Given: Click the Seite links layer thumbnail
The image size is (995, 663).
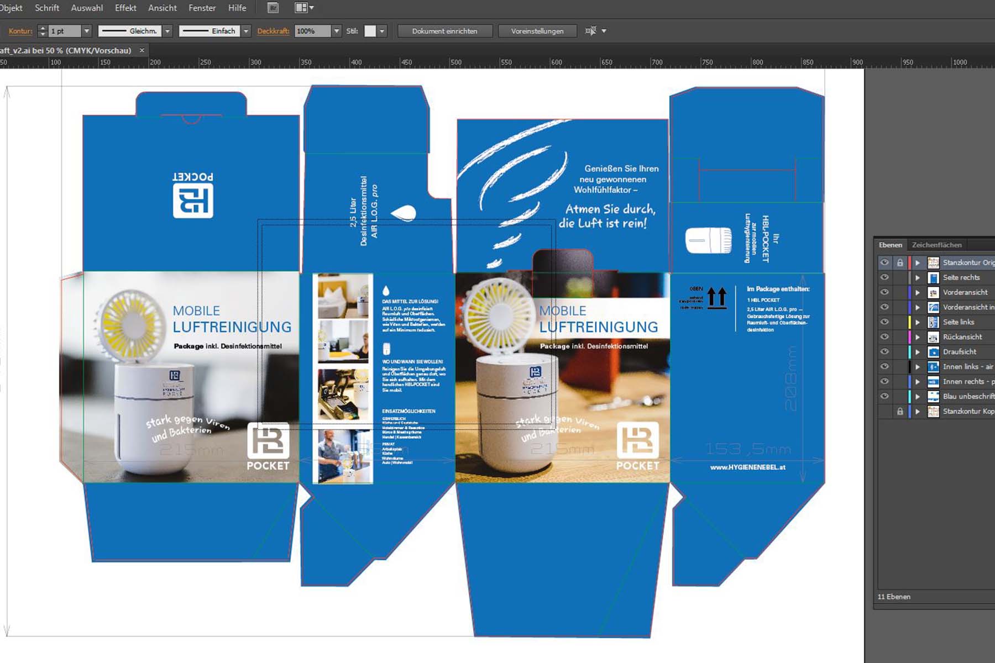Looking at the screenshot, I should click(933, 322).
